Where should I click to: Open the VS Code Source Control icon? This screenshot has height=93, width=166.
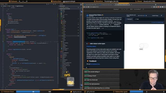pos(81,11)
